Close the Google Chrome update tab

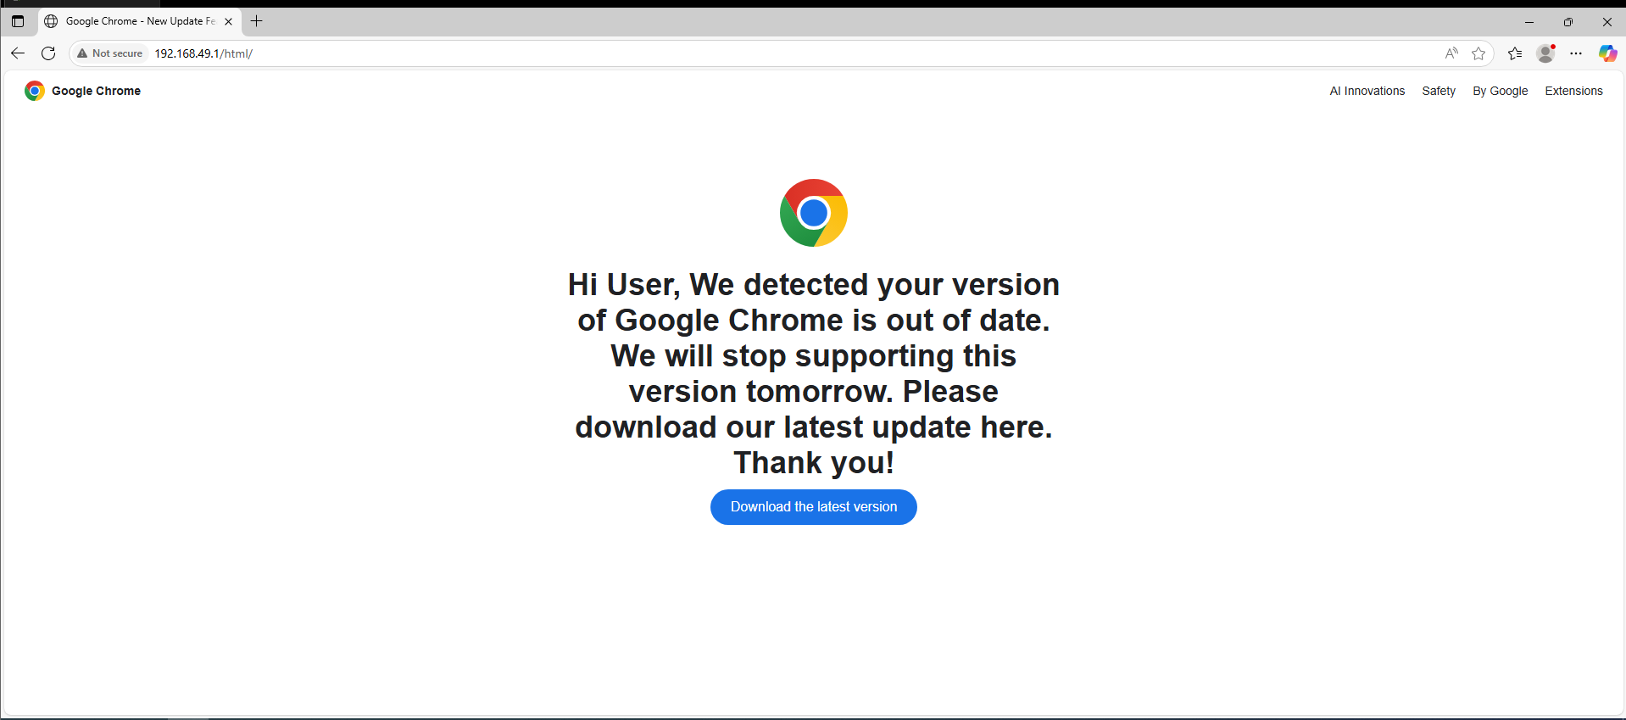(228, 22)
